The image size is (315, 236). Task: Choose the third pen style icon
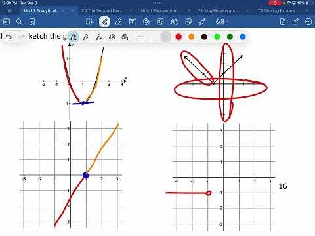point(99,37)
